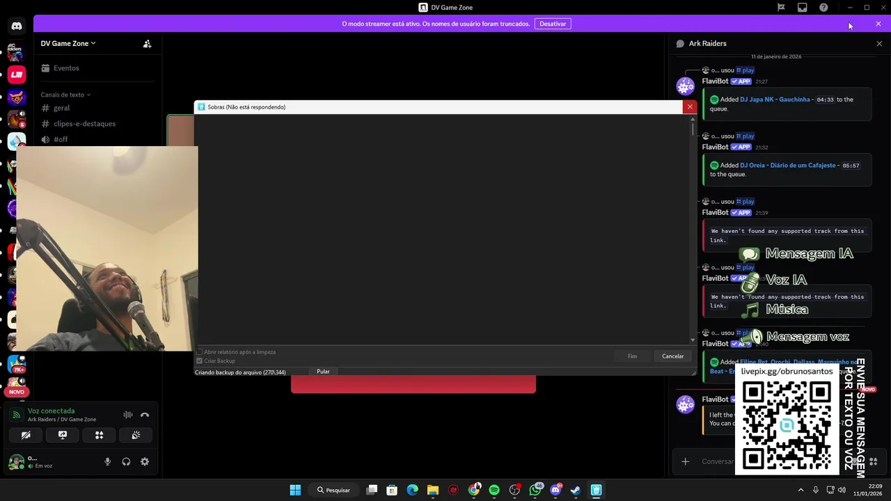Image resolution: width=891 pixels, height=501 pixels.
Task: Open Microsoft Store from the taskbar
Action: 392,490
